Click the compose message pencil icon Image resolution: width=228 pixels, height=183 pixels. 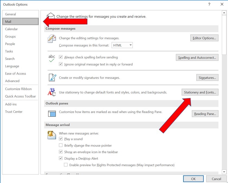click(x=52, y=38)
